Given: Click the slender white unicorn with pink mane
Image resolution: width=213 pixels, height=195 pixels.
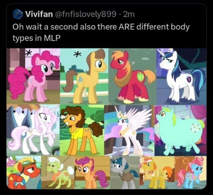Looking at the screenshot, I should point(33,130).
